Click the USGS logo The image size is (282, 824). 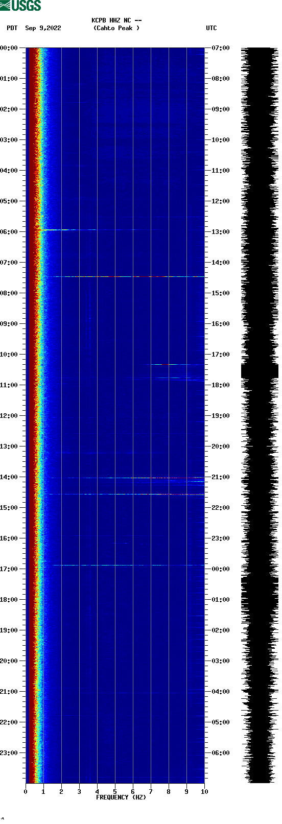(x=20, y=6)
